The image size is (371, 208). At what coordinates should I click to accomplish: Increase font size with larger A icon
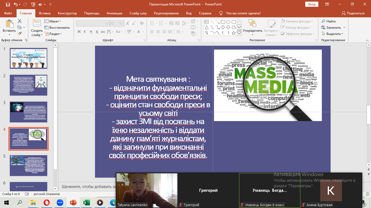(127, 23)
